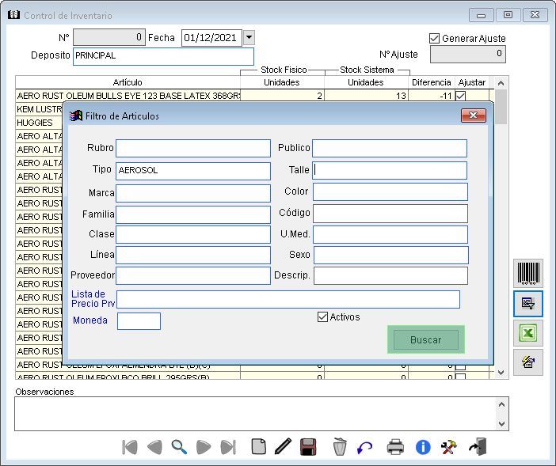Click the U.Med. input field
556x466 pixels.
(390, 234)
